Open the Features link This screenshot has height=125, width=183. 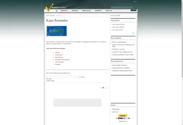(x=57, y=53)
